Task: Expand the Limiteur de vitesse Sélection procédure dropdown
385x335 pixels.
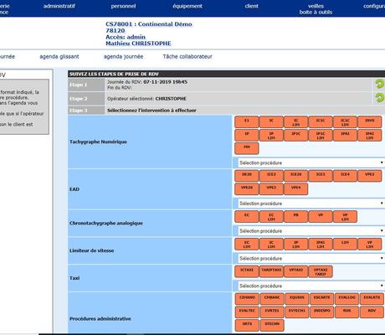Action: click(311, 258)
